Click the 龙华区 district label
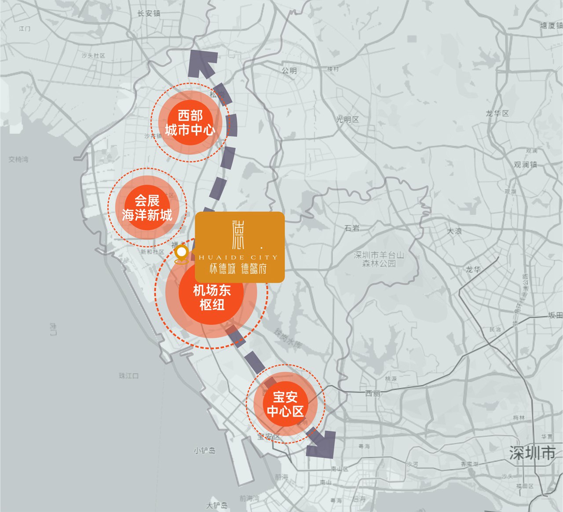The height and width of the screenshot is (512, 563). pyautogui.click(x=497, y=113)
